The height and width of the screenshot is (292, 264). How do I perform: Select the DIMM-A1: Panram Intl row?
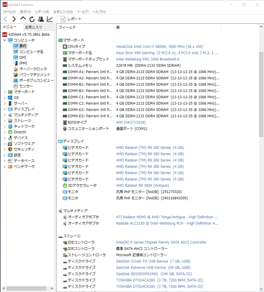pos(141,72)
